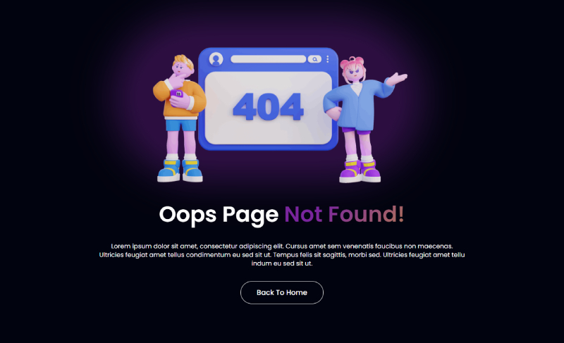The width and height of the screenshot is (564, 343).
Task: Click the girl's raised open hand
Action: pos(398,78)
